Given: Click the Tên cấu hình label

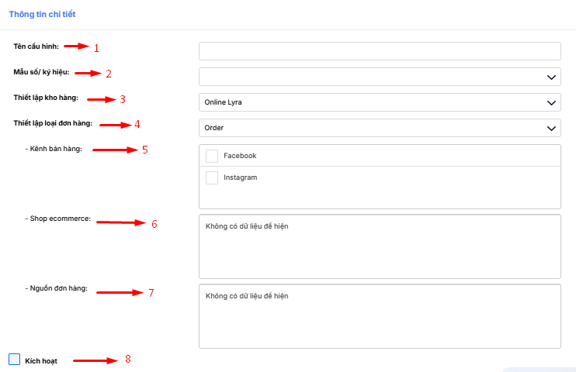Looking at the screenshot, I should click(36, 46).
